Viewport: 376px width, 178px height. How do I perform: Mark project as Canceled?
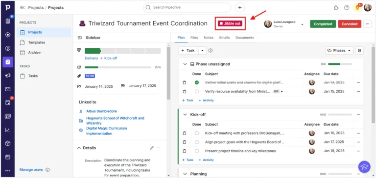350,24
